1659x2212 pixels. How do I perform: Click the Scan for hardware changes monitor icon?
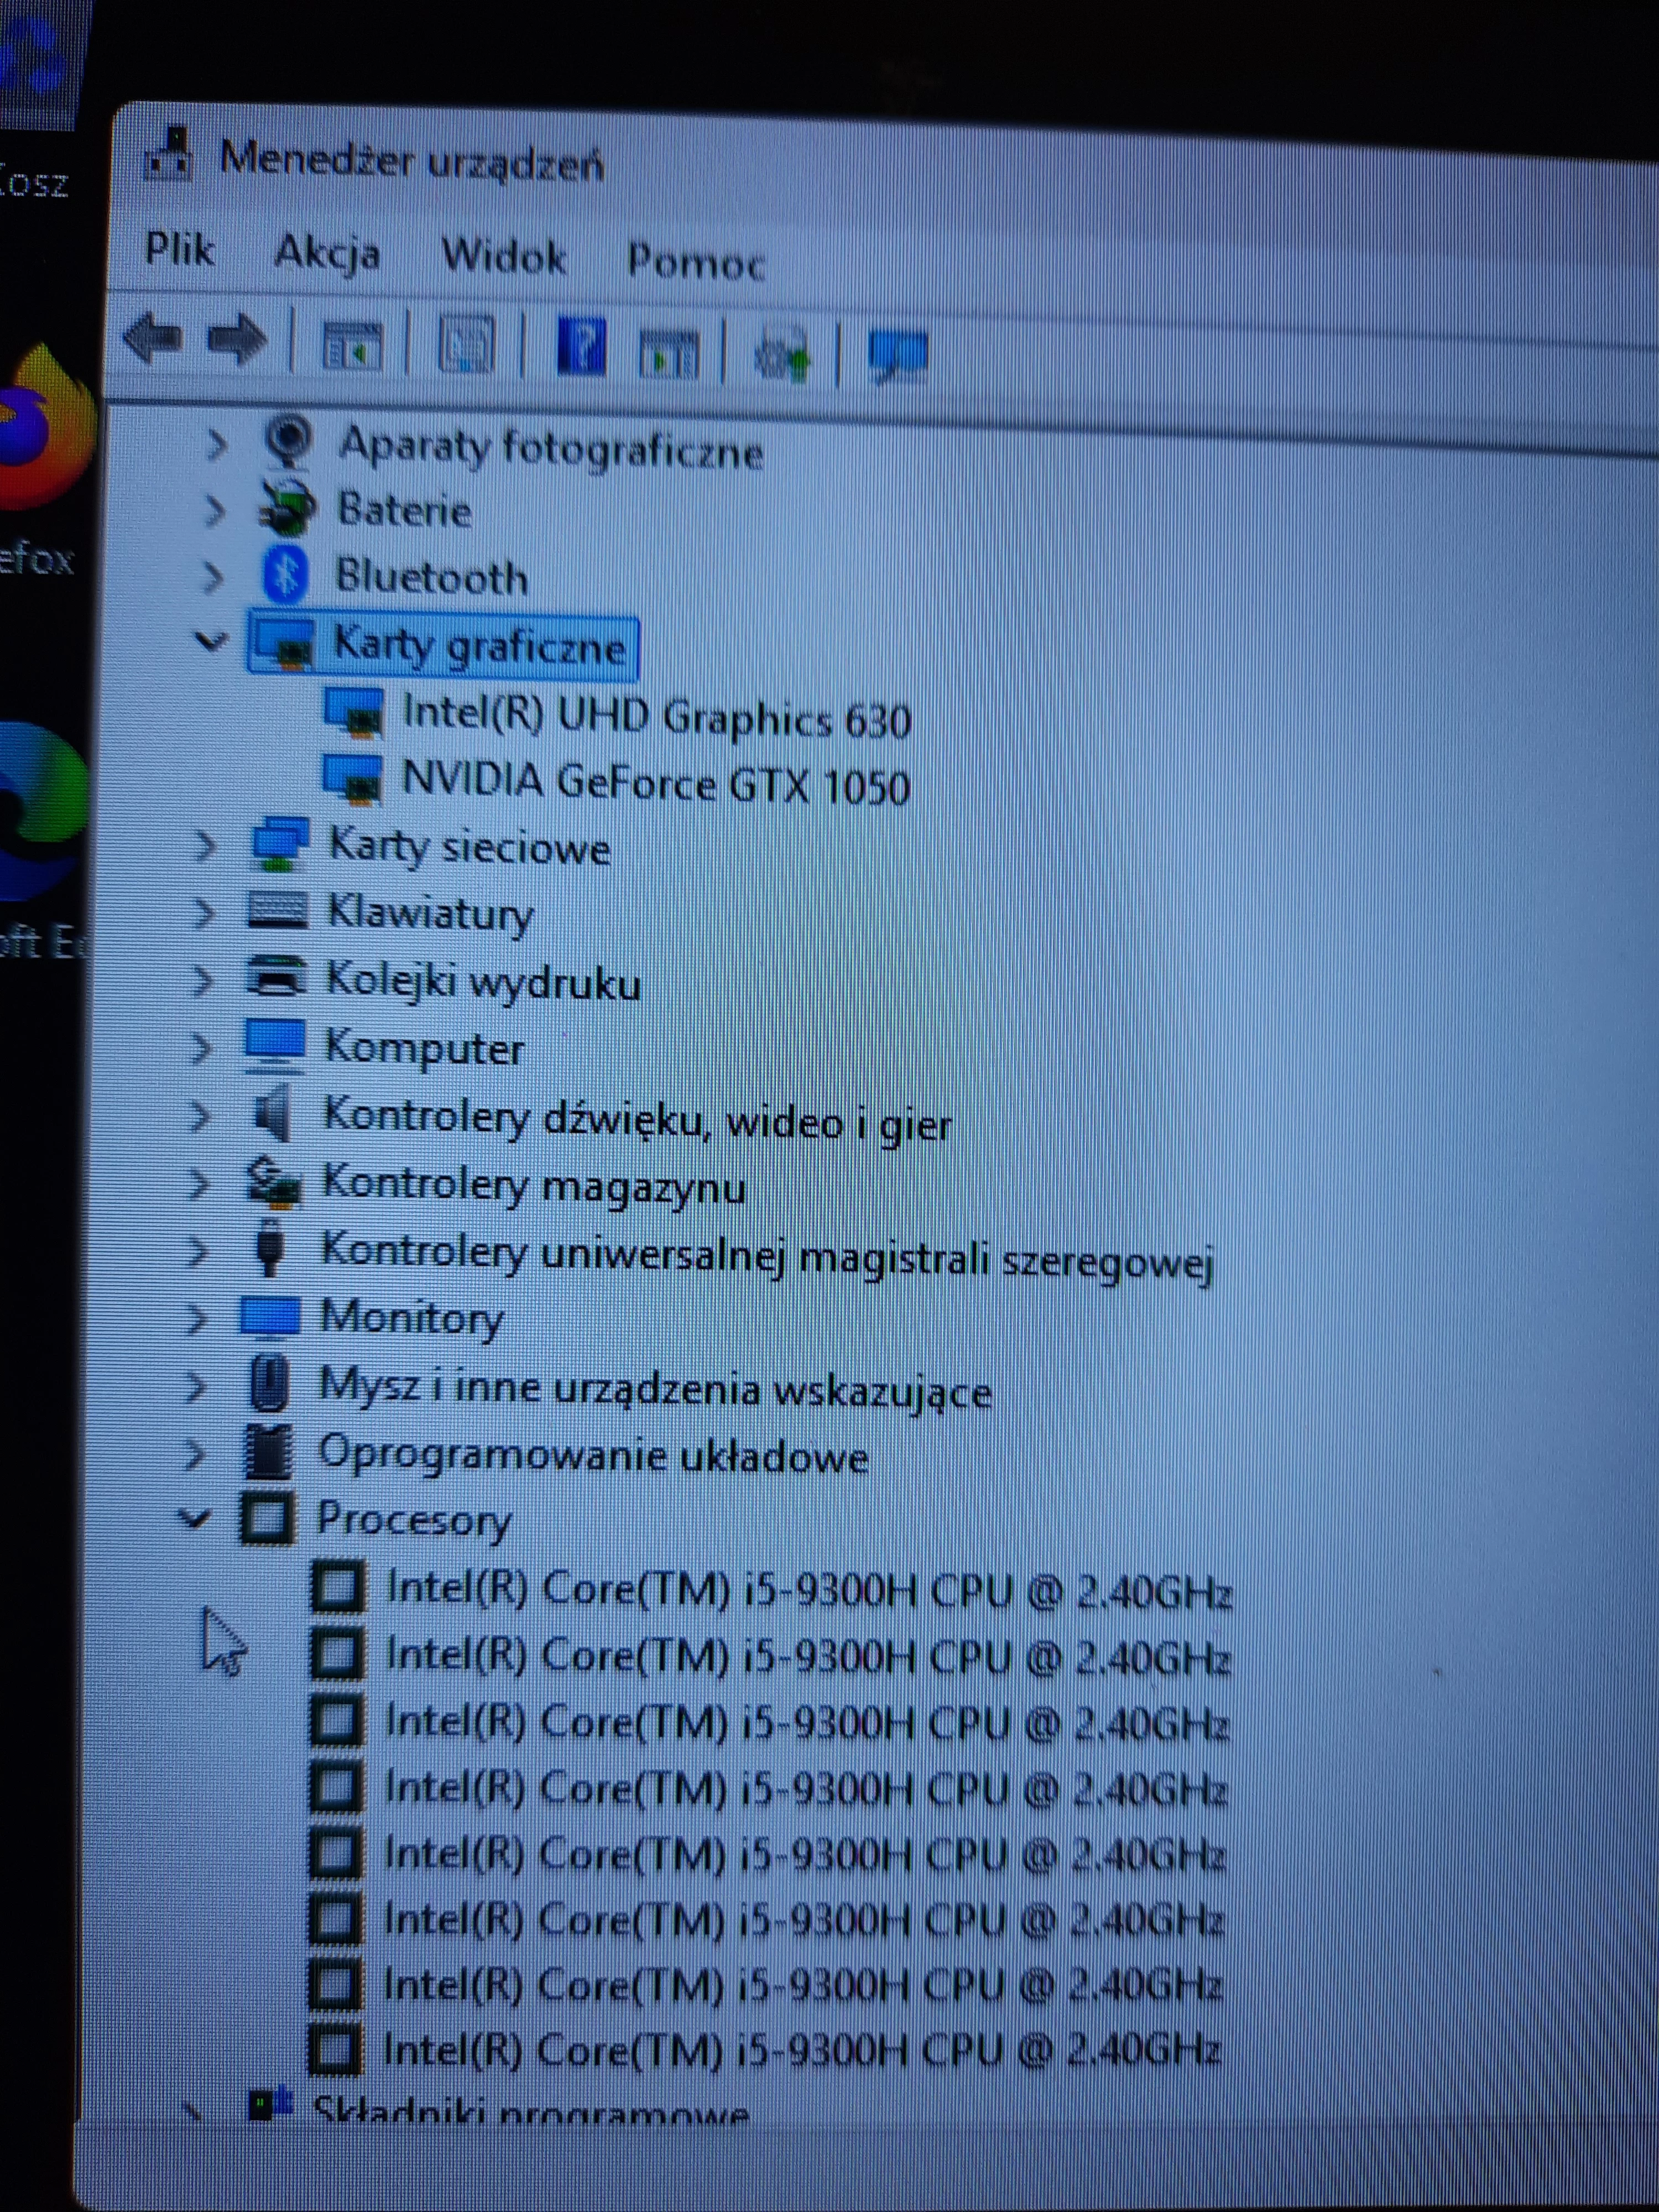pyautogui.click(x=898, y=356)
